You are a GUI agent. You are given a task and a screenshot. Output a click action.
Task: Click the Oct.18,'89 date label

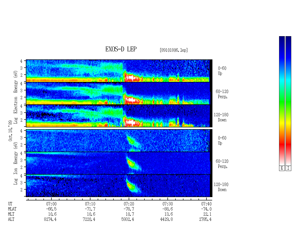pos(10,131)
